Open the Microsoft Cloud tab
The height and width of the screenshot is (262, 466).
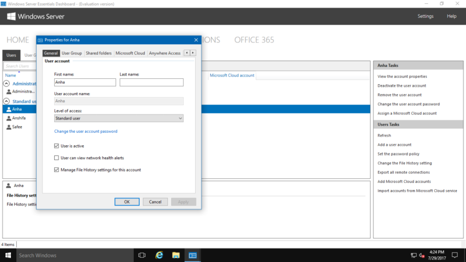pos(130,53)
